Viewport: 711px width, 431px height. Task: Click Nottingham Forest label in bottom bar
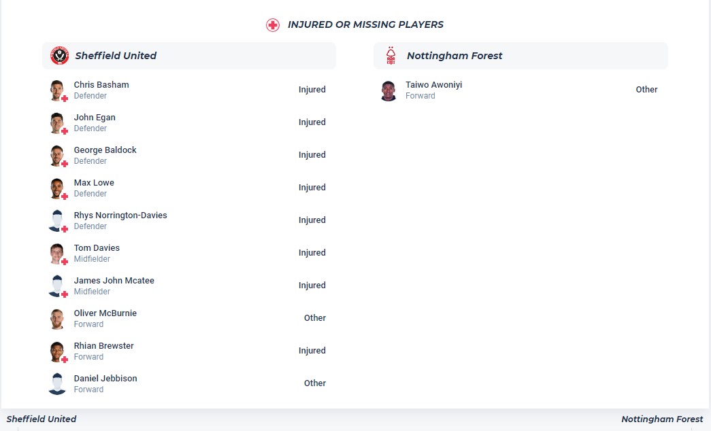click(x=662, y=419)
